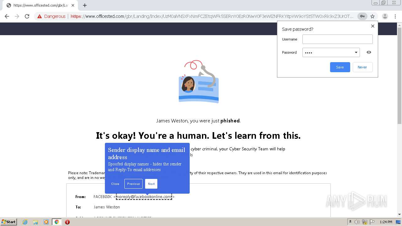Launch Internet Explorer from taskbar
The width and height of the screenshot is (402, 226).
(x=25, y=222)
